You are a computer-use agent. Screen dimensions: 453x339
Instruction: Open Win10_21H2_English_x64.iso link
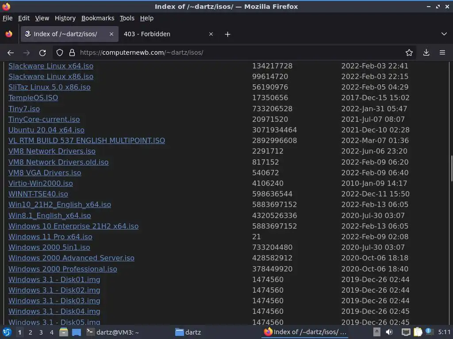click(x=60, y=205)
